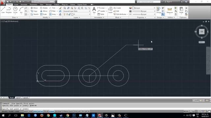
Task: Click the Erase tool in Modify panel
Action: coord(60,8)
